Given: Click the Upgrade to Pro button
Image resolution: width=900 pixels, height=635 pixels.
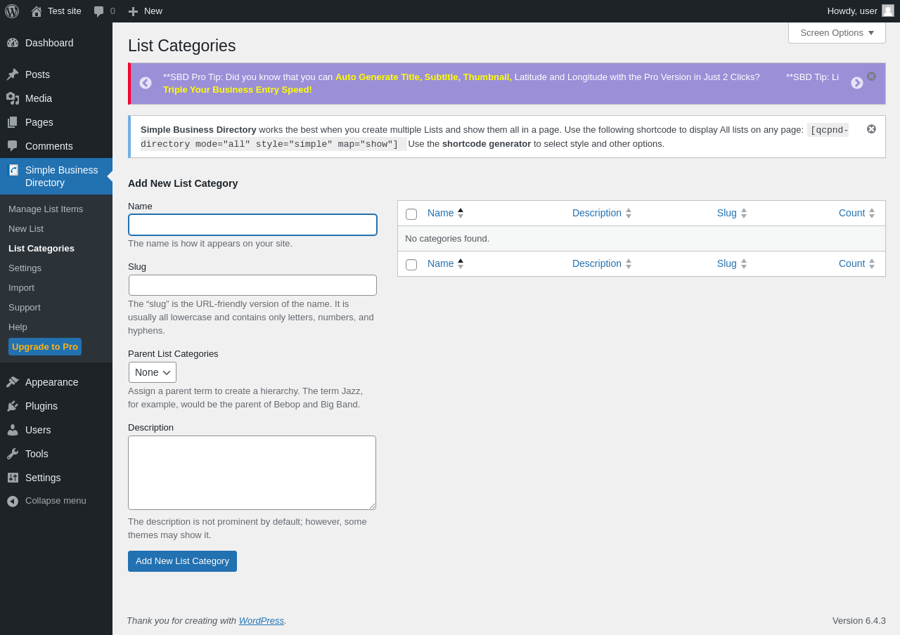Looking at the screenshot, I should point(45,347).
